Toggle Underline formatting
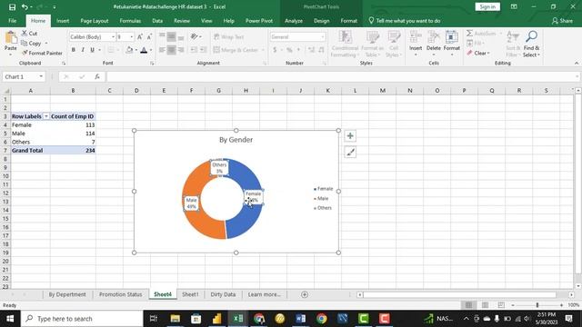This screenshot has width=582, height=327. pos(92,50)
